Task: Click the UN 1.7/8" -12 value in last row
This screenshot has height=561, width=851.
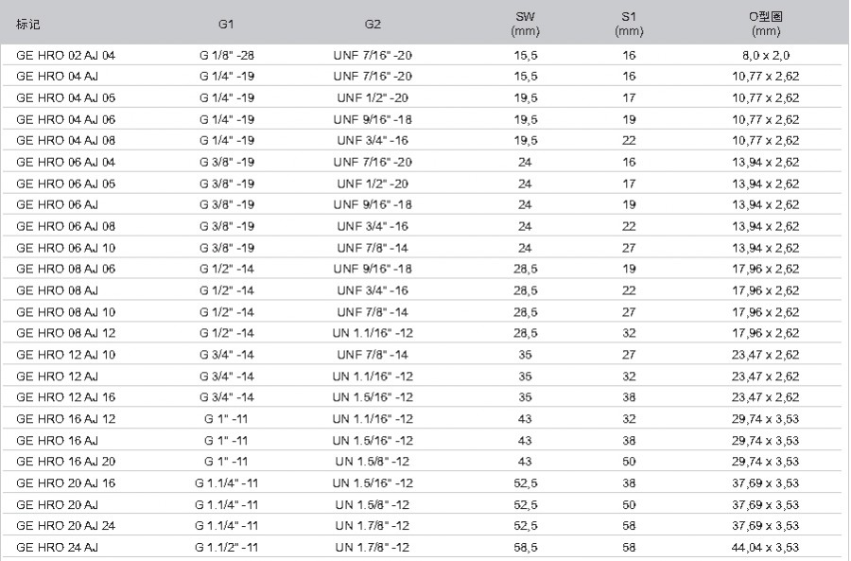Action: point(372,548)
